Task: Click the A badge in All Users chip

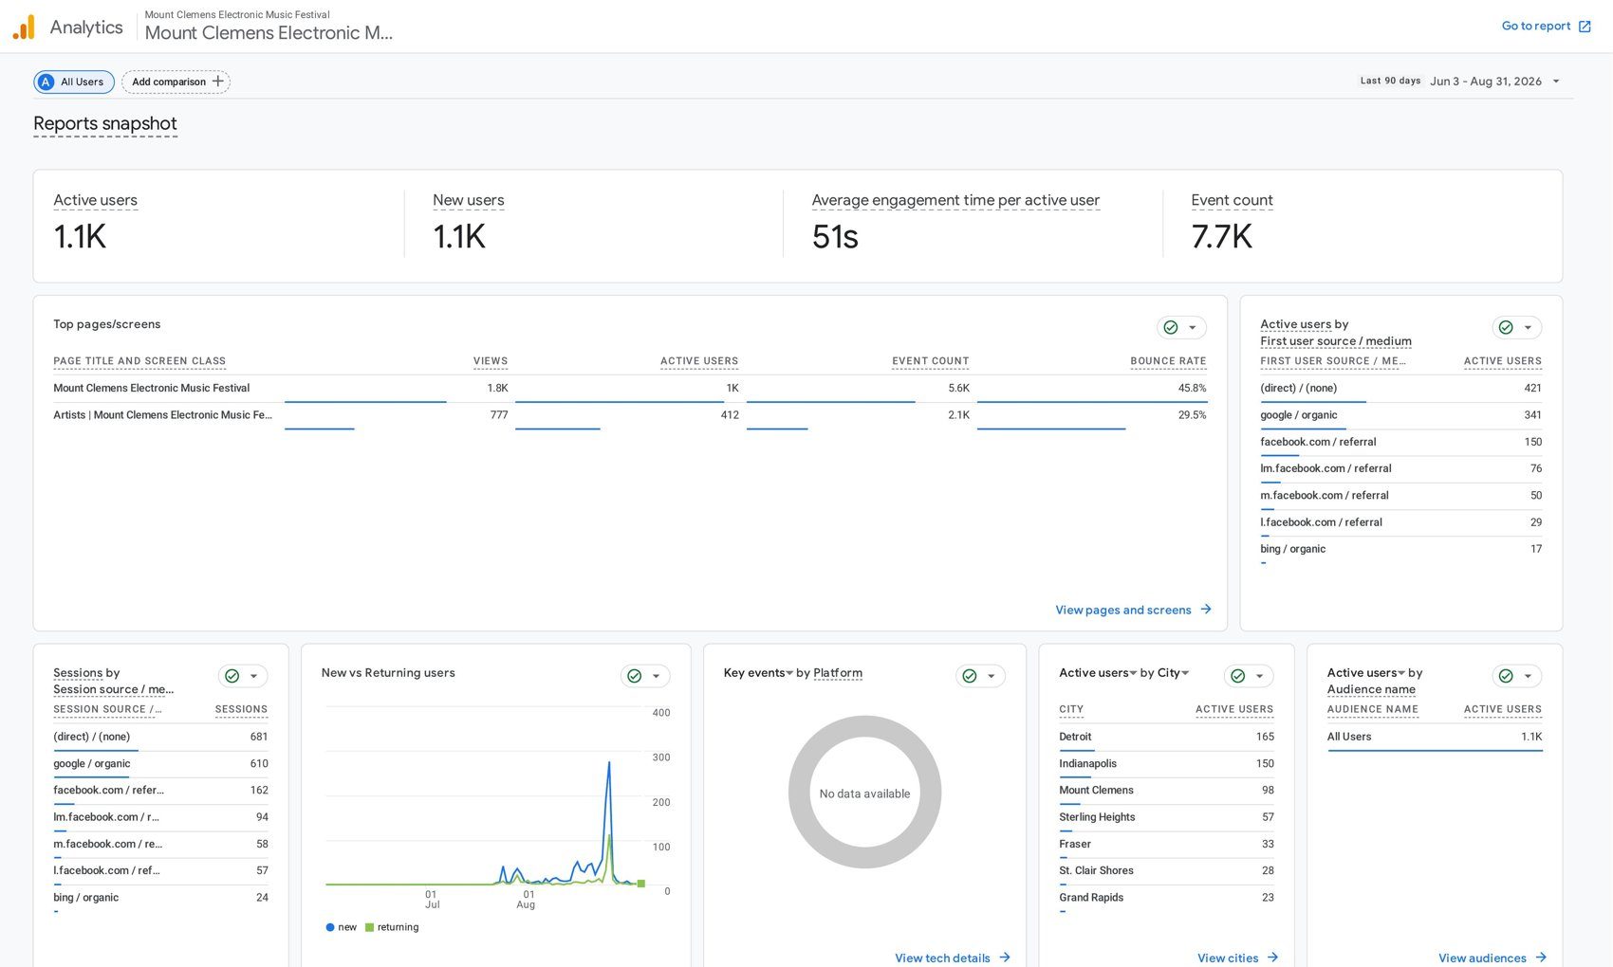Action: click(x=46, y=82)
